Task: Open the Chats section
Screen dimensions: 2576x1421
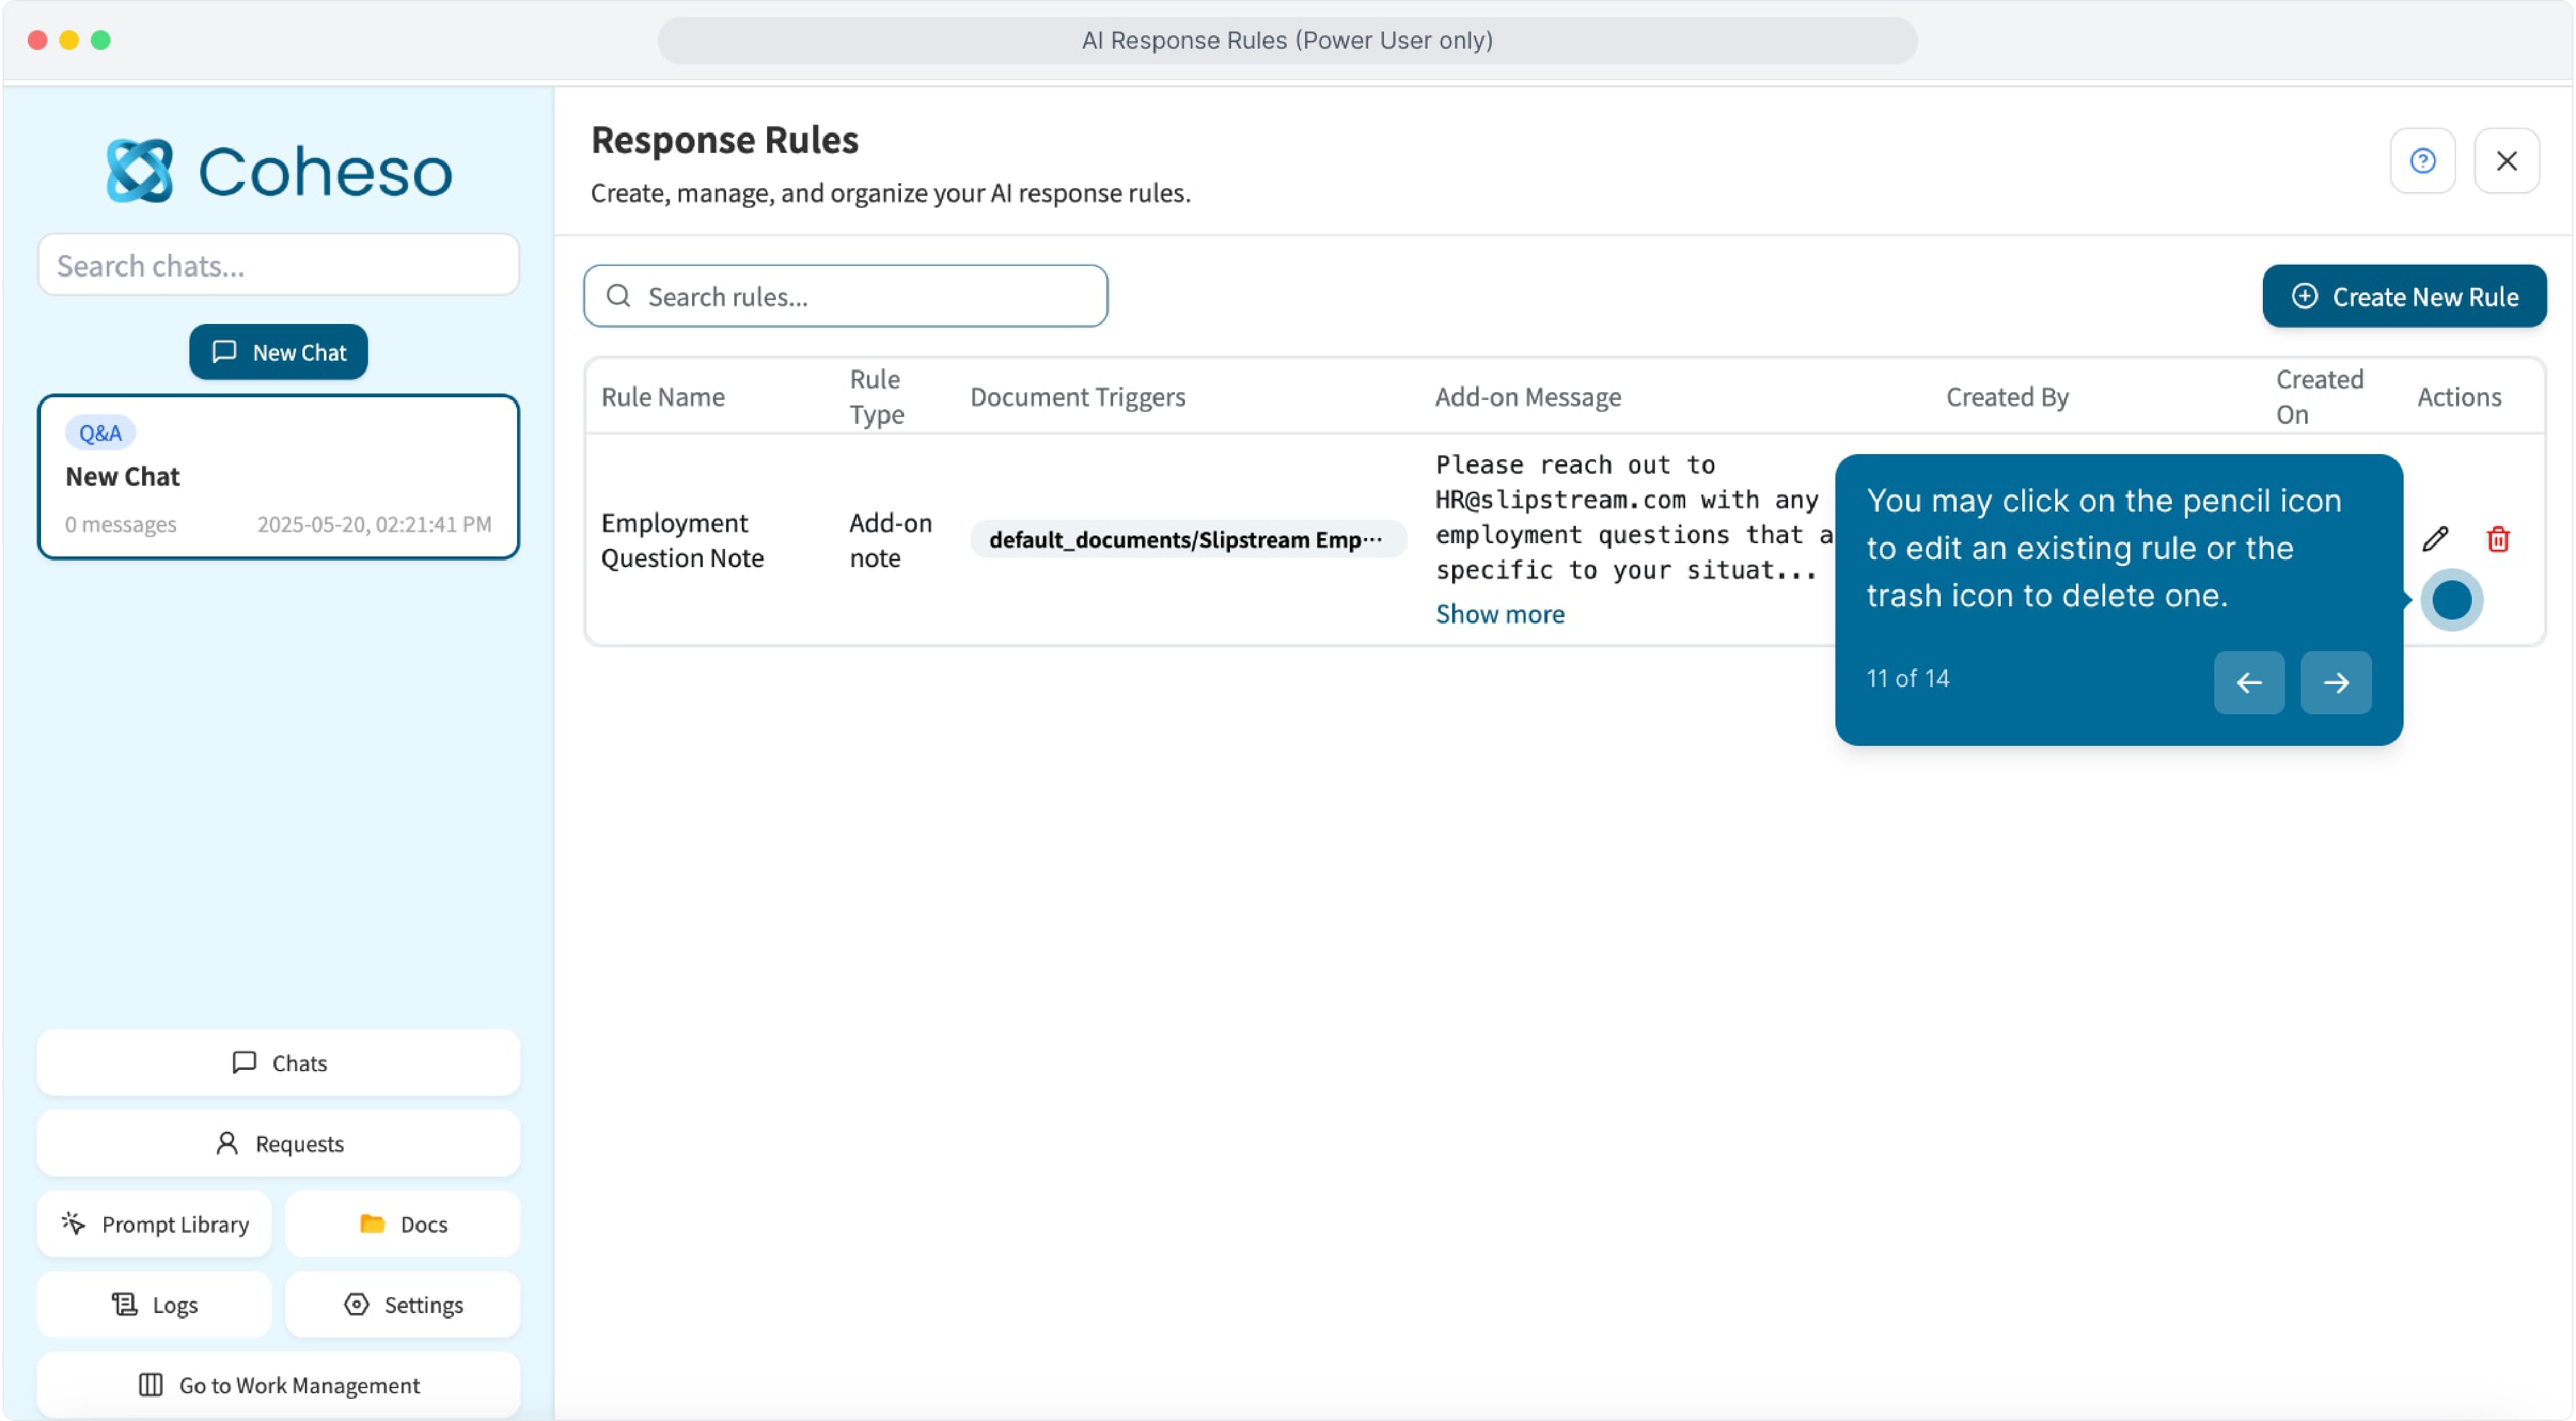Action: point(278,1063)
